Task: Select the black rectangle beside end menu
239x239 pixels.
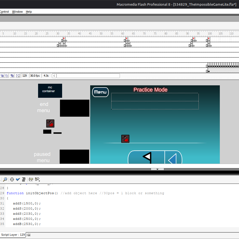Action: [75, 108]
